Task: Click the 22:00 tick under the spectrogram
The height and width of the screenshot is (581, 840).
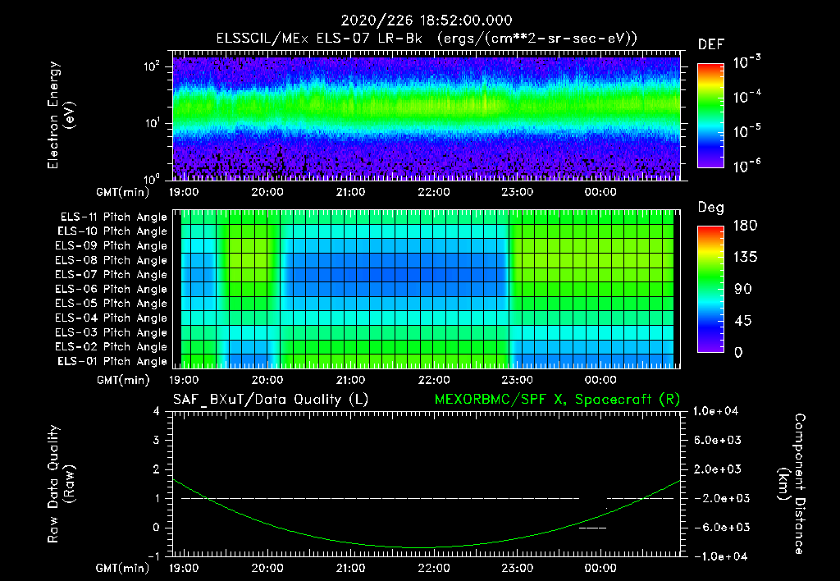Action: pyautogui.click(x=434, y=192)
